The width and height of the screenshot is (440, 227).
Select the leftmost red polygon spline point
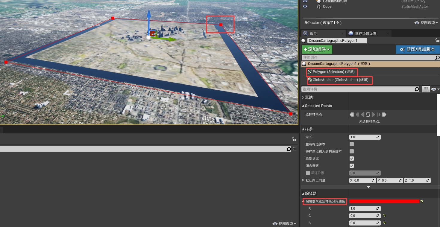click(x=6, y=62)
